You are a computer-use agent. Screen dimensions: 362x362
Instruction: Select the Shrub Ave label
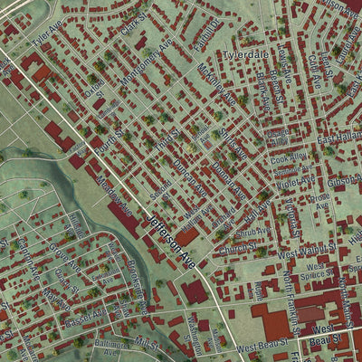pyautogui.click(x=252, y=233)
